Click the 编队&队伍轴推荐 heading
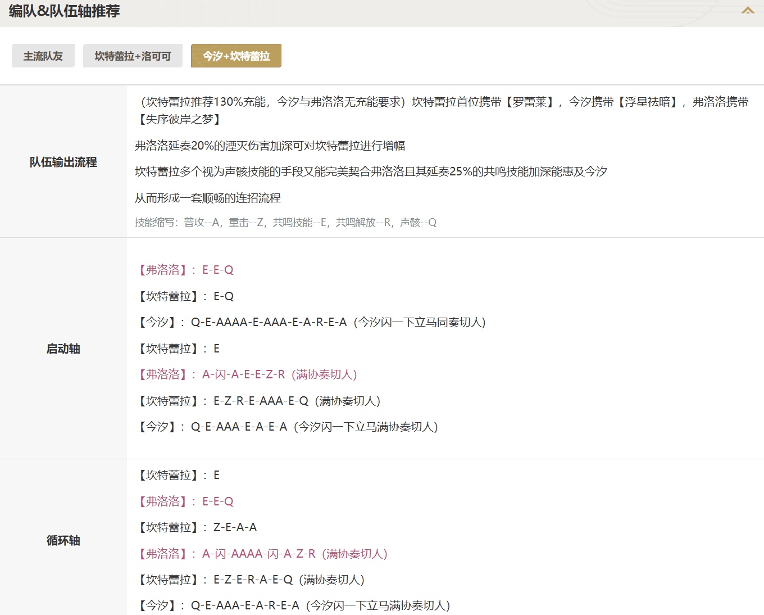The width and height of the screenshot is (764, 615). click(x=64, y=11)
